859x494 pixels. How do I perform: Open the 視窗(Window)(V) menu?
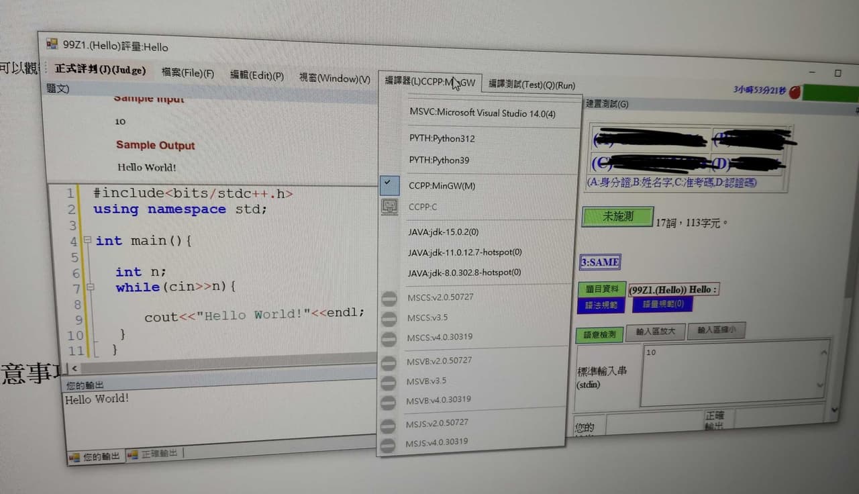click(x=335, y=79)
